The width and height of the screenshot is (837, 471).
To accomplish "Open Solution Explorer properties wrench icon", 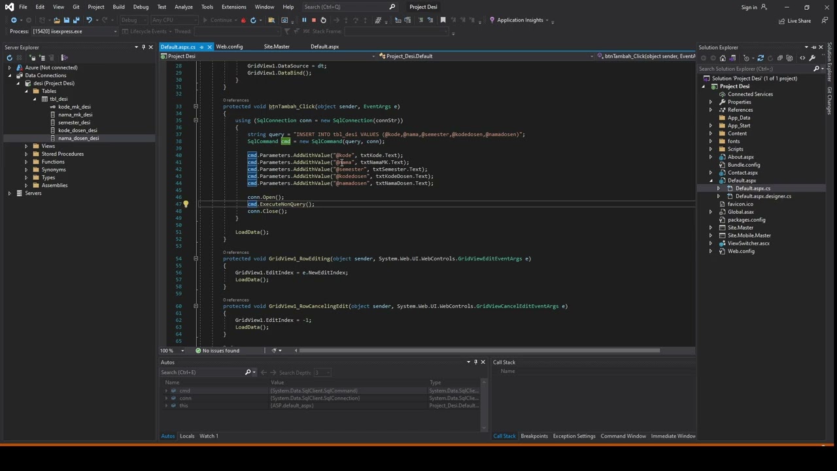I will click(812, 58).
